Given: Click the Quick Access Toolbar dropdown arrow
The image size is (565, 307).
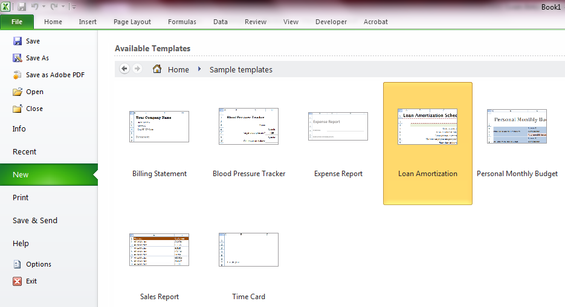Looking at the screenshot, I should click(x=74, y=7).
